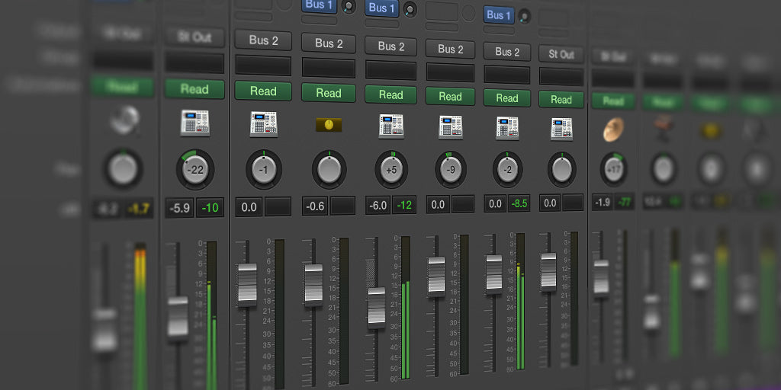
Task: Click the Bus 1 send on the -2 pan channel
Action: click(499, 15)
